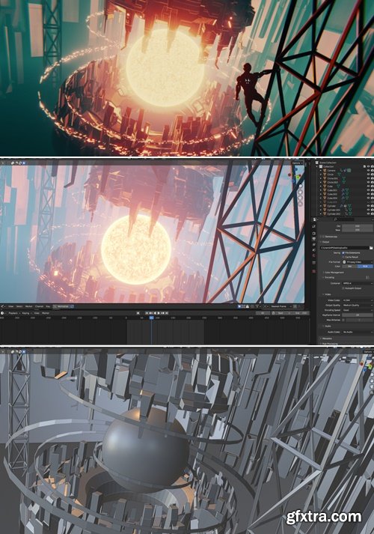Open the Options dropdown in render viewport
This screenshot has height=534, width=374.
298,163
